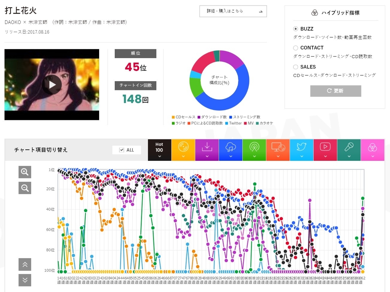The width and height of the screenshot is (390, 292).
Task: Click the release date リリース日:2017.08.16
Action: tap(27, 32)
